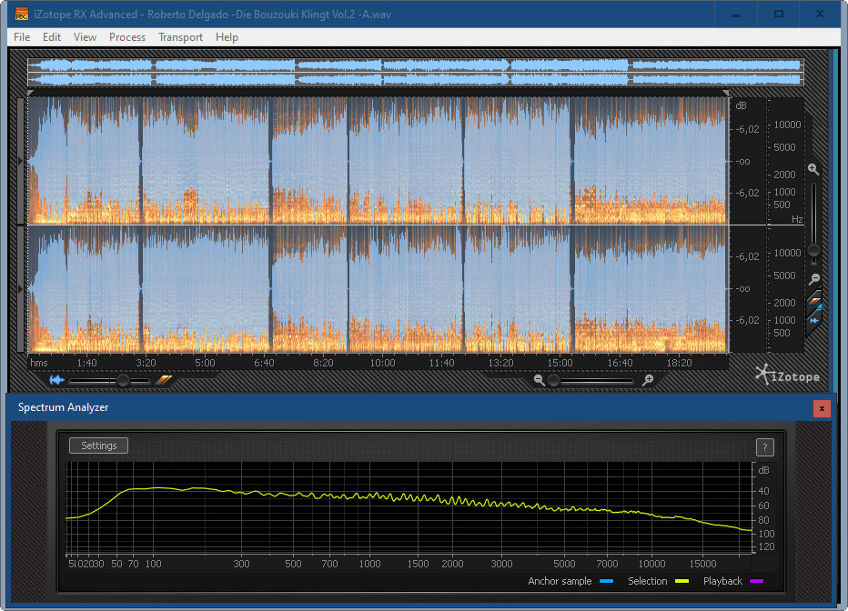Toggle the lower channel arrow on the left
This screenshot has height=611, width=848.
[22, 288]
